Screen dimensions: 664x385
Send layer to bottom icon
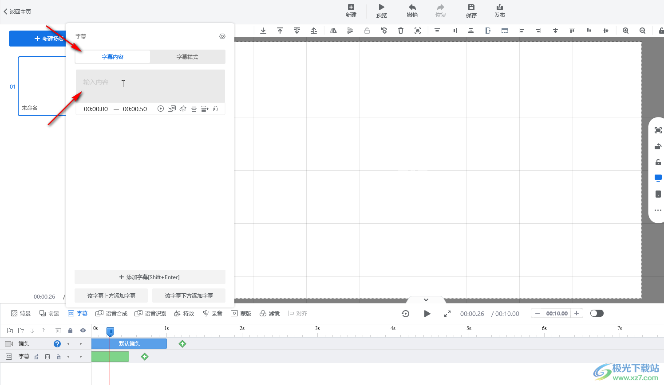pos(263,31)
